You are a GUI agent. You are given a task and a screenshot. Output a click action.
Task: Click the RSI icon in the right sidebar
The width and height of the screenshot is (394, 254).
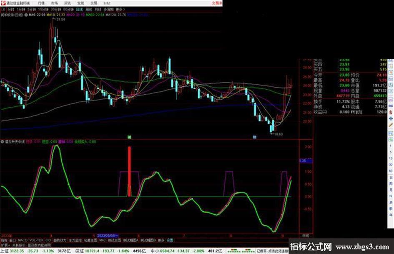[391, 106]
